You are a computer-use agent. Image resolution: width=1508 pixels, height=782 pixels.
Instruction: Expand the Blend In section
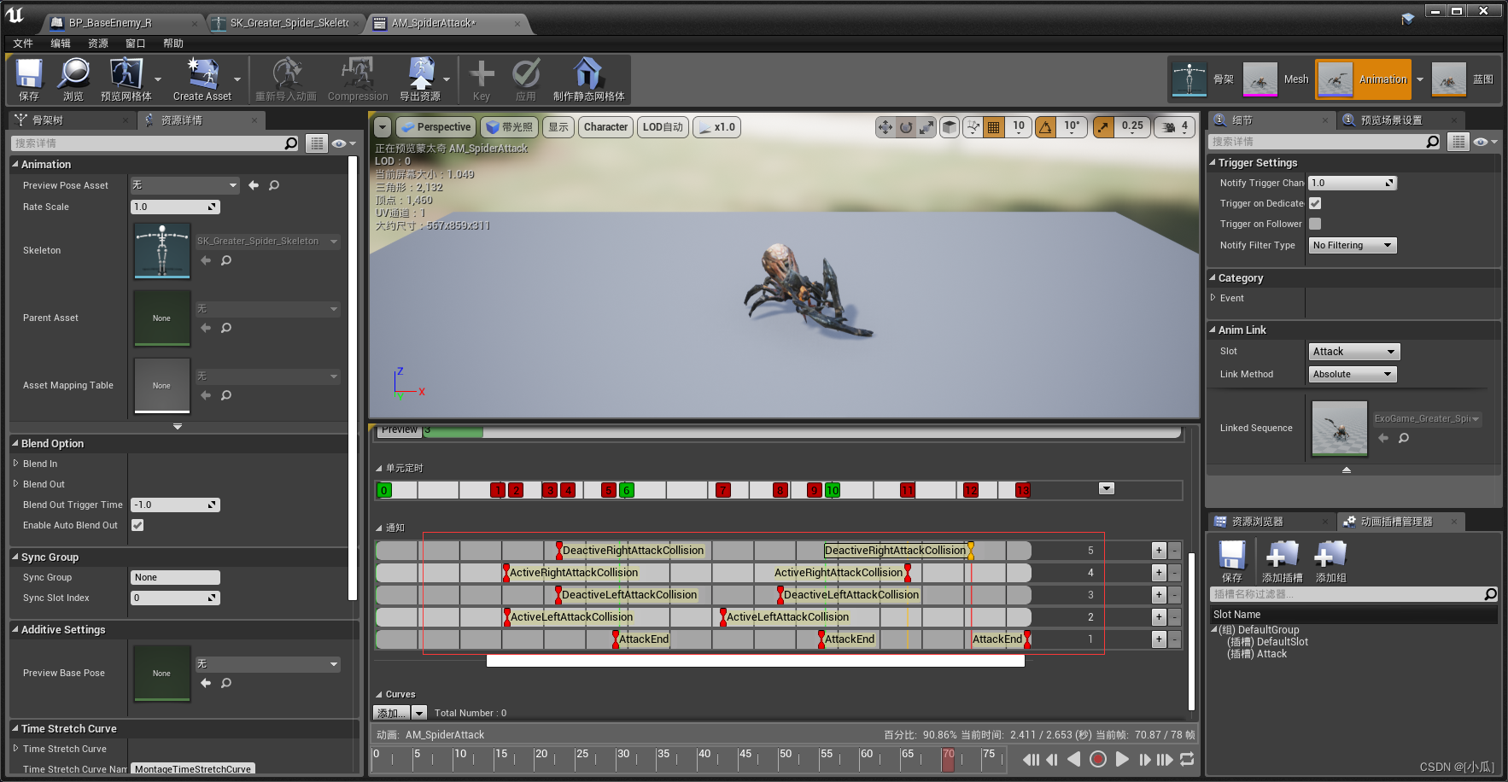click(x=16, y=464)
